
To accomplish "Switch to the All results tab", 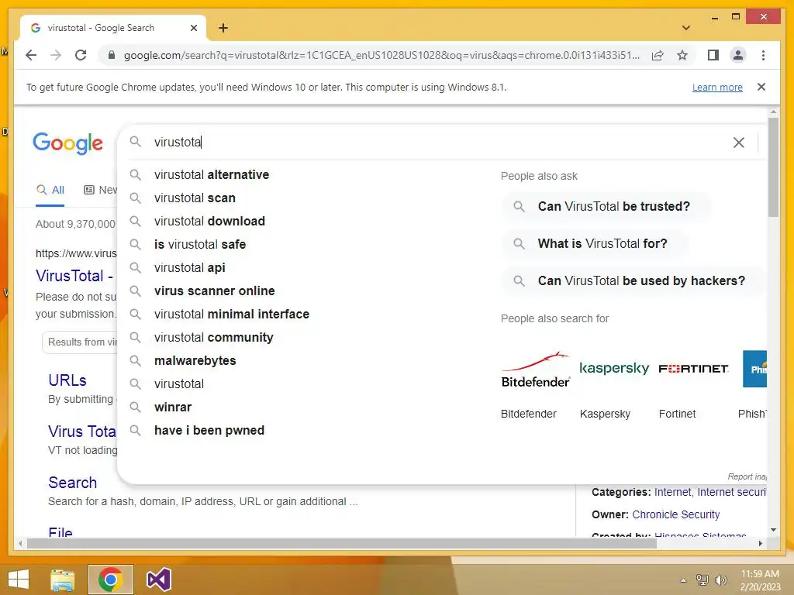I will click(x=50, y=191).
